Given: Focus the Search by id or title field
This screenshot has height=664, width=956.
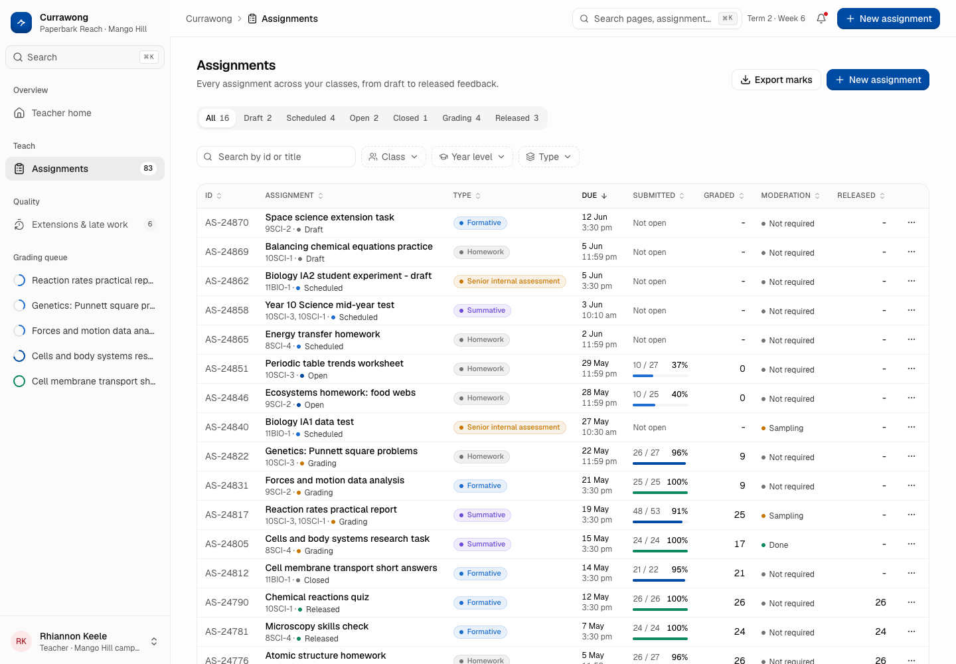Looking at the screenshot, I should tap(276, 157).
